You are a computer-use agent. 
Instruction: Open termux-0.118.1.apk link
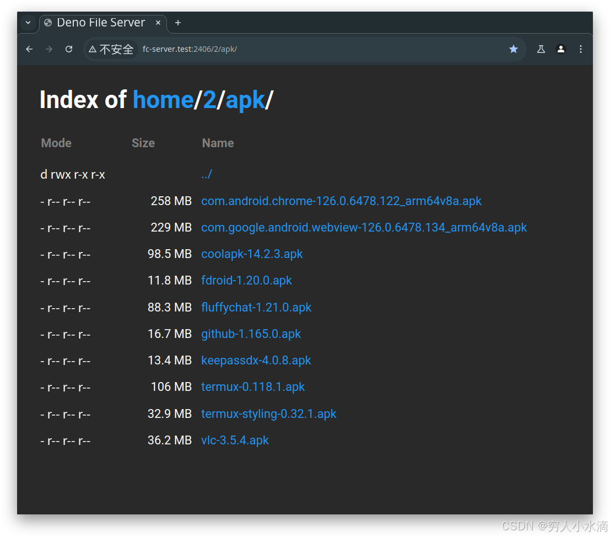253,387
